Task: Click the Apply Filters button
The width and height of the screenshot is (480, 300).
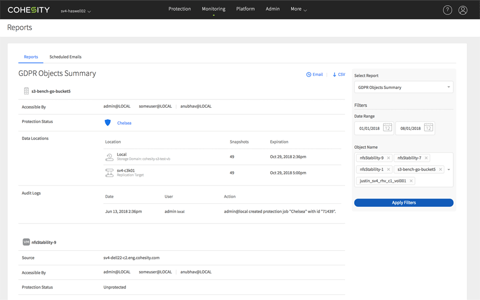Action: (x=403, y=203)
